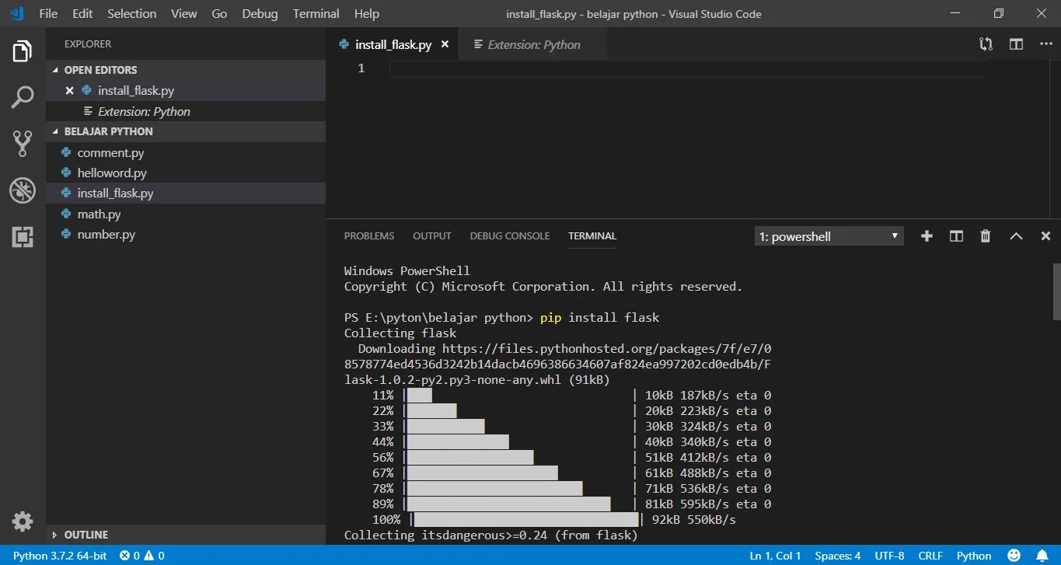Select install_flask.py in the folder tree
The height and width of the screenshot is (565, 1061).
click(186, 194)
